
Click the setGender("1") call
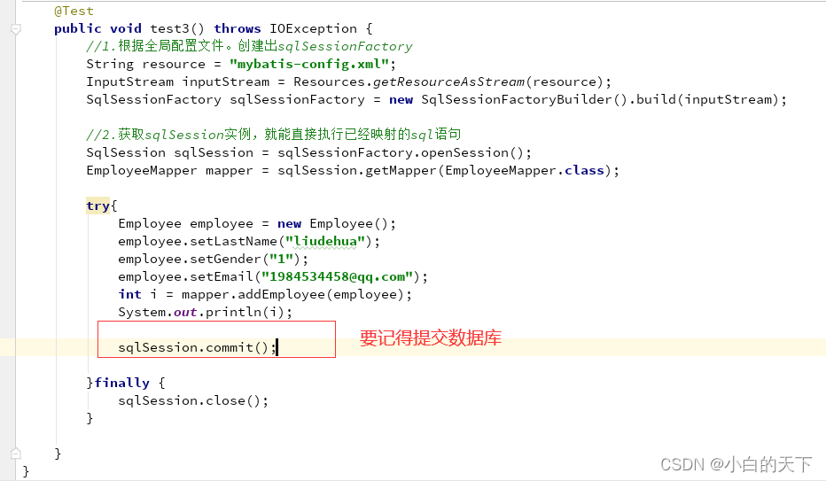tap(245, 259)
